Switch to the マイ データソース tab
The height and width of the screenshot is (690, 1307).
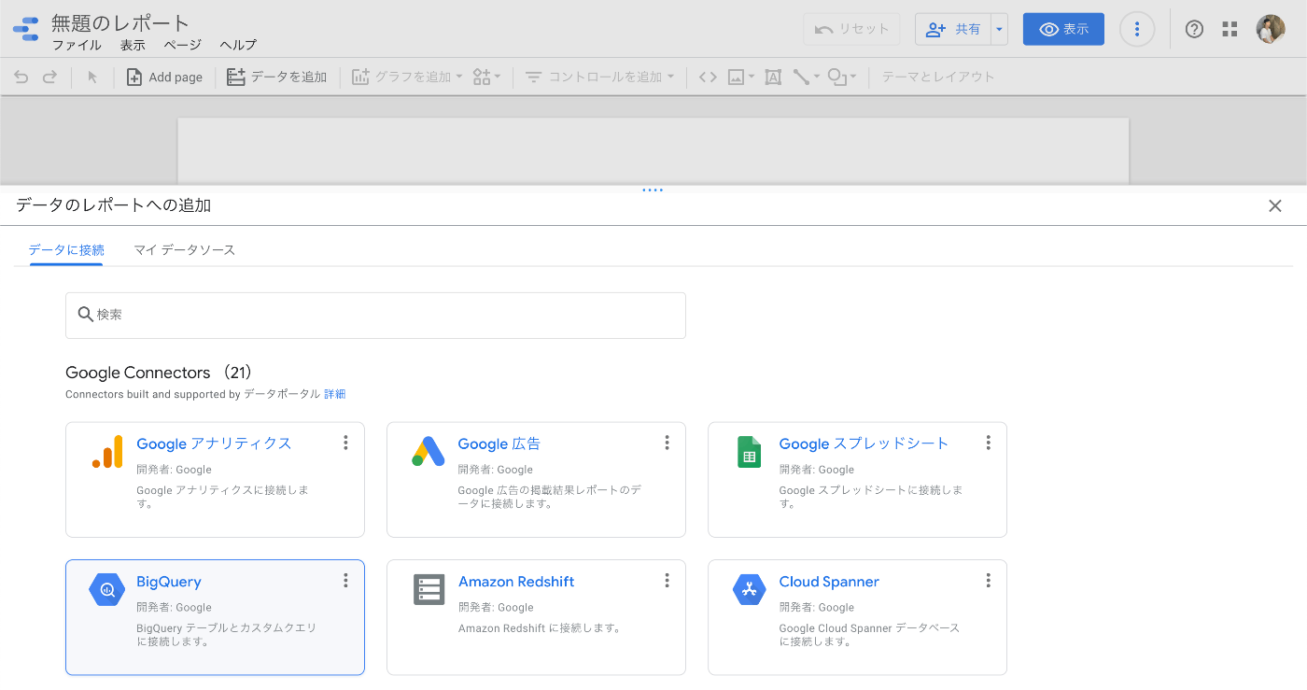coord(184,250)
